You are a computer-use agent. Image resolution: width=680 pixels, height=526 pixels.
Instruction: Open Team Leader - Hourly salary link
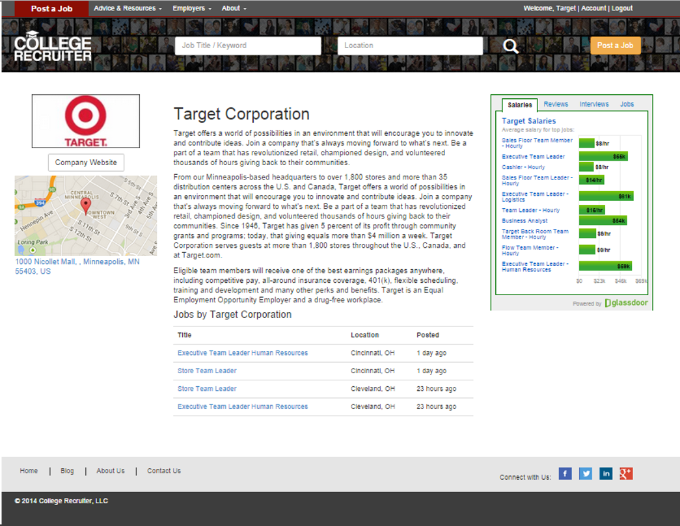pos(530,210)
